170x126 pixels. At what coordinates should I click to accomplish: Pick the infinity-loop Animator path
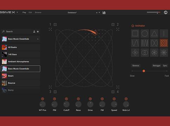tap(154, 43)
